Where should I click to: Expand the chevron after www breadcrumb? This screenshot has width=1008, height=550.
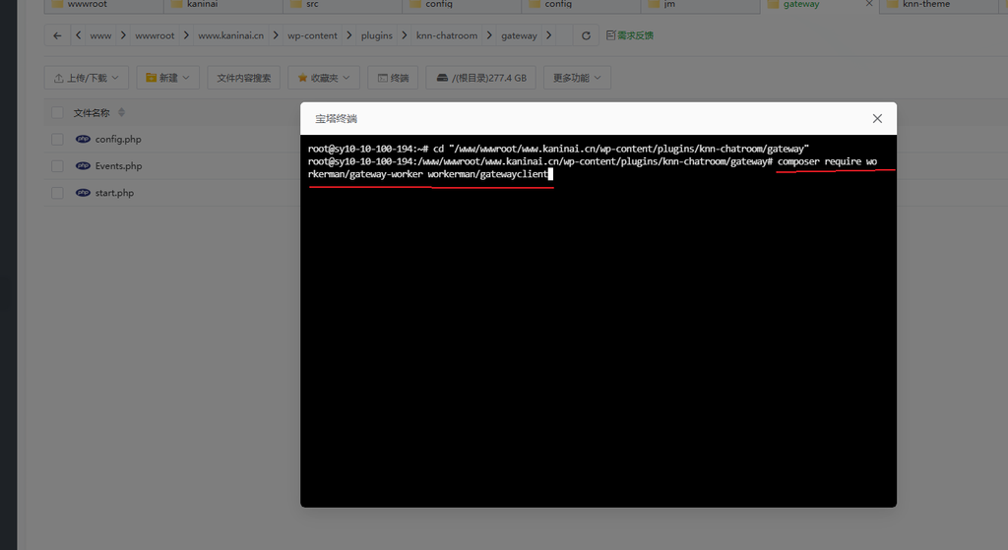tap(123, 35)
